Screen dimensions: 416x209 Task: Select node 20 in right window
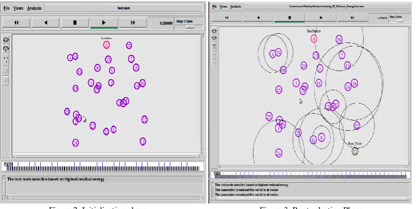tap(339, 40)
